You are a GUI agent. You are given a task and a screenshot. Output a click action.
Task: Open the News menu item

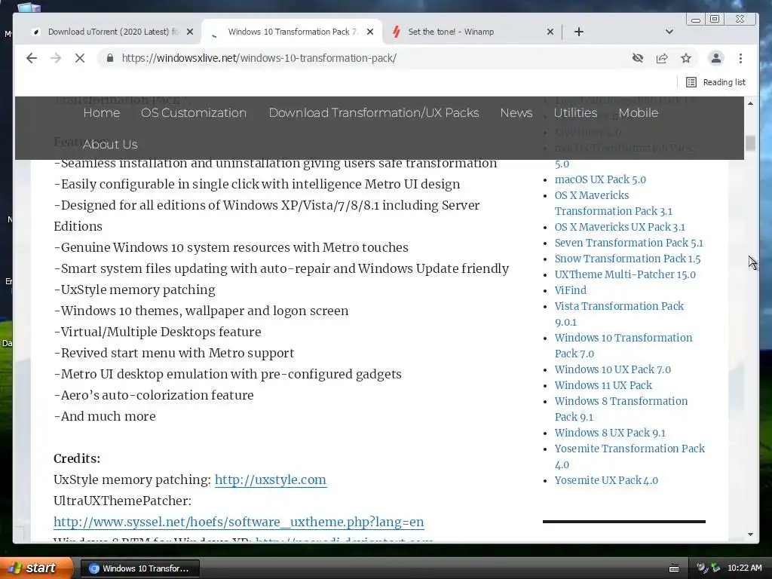pyautogui.click(x=516, y=113)
